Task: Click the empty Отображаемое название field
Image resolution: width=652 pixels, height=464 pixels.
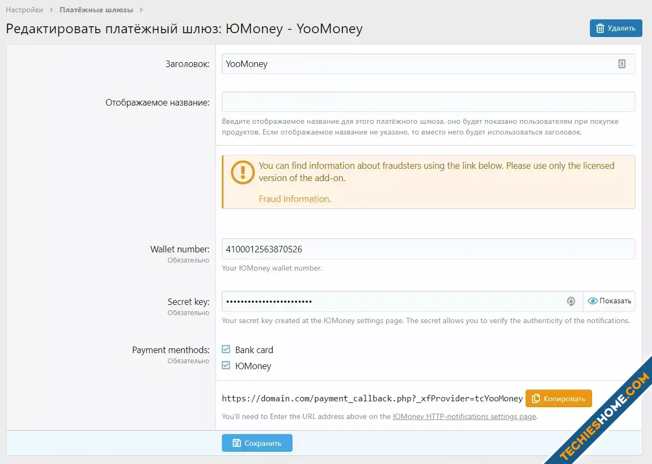Action: pyautogui.click(x=429, y=102)
